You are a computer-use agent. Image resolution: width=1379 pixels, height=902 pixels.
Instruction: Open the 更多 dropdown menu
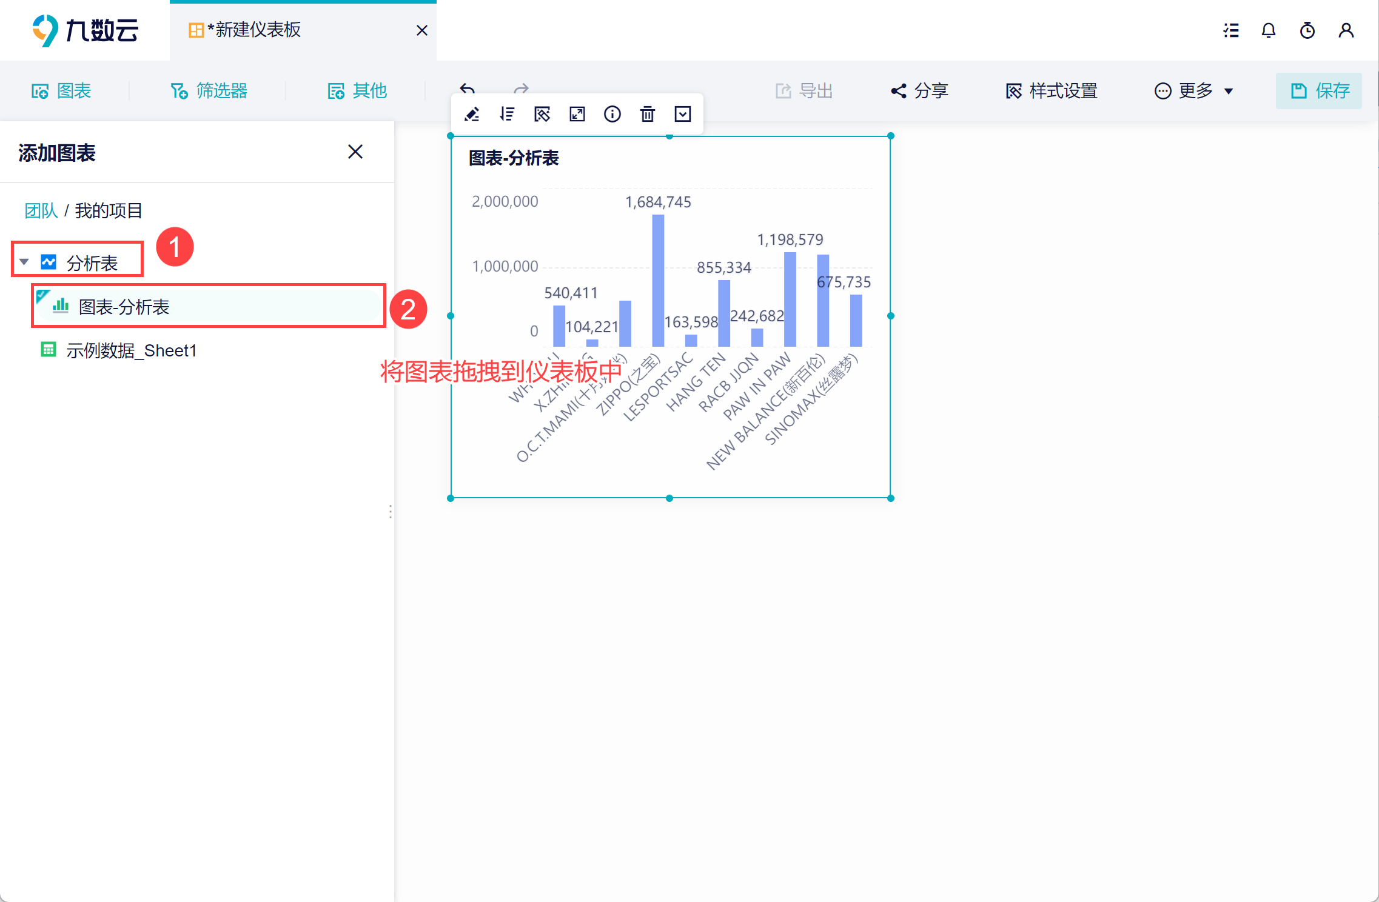[1193, 91]
